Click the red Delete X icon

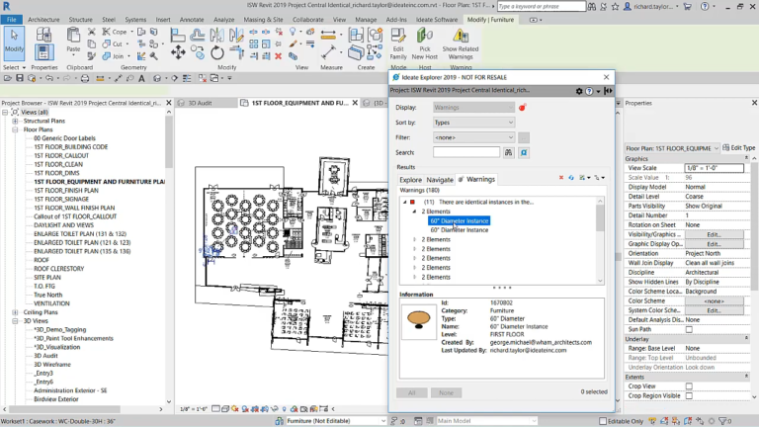pyautogui.click(x=279, y=56)
